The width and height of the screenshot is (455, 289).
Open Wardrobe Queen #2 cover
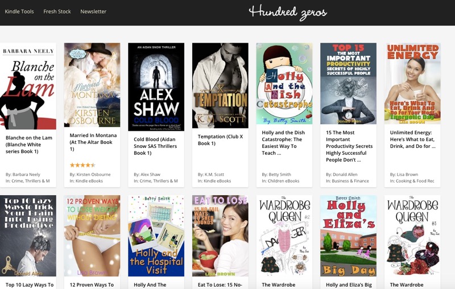pyautogui.click(x=284, y=236)
